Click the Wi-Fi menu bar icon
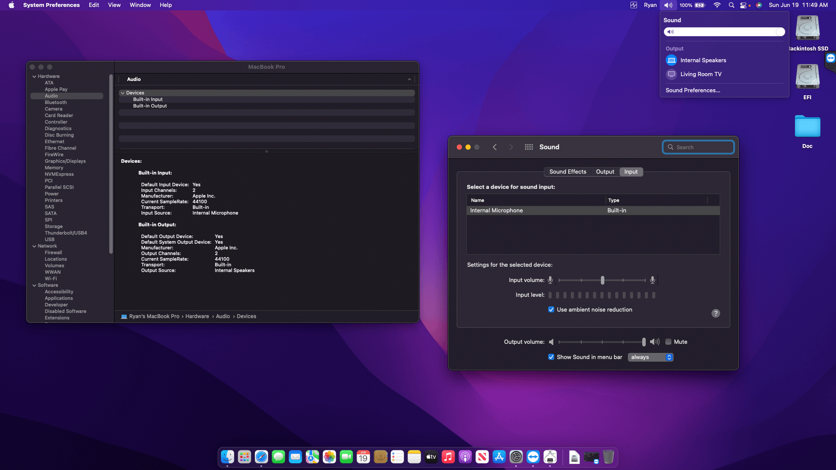 tap(717, 5)
